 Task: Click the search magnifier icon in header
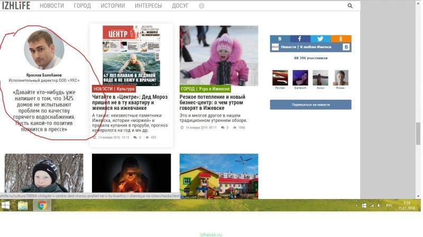point(350,6)
